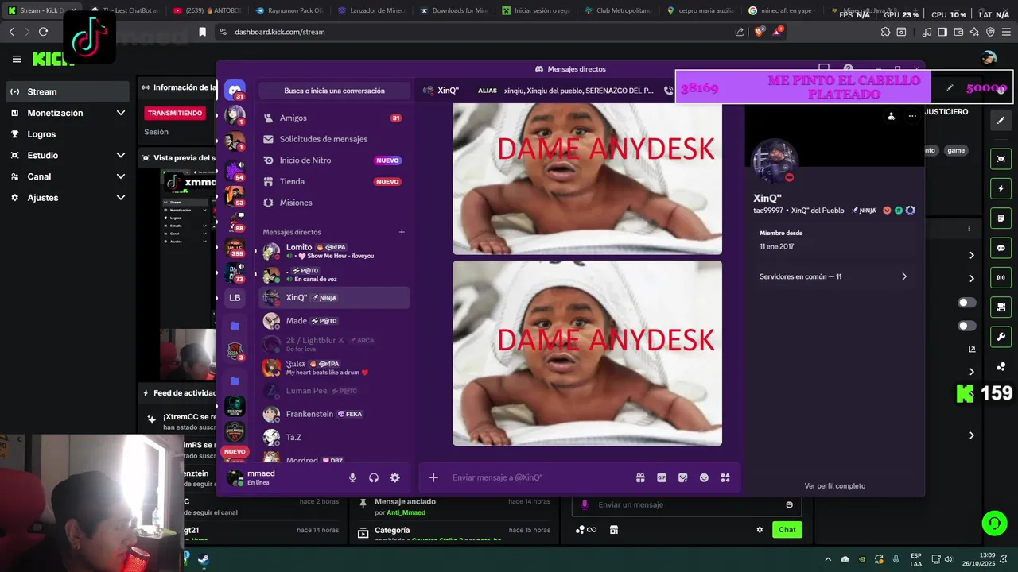Click game tag in Kick stream info
This screenshot has width=1018, height=572.
point(956,150)
